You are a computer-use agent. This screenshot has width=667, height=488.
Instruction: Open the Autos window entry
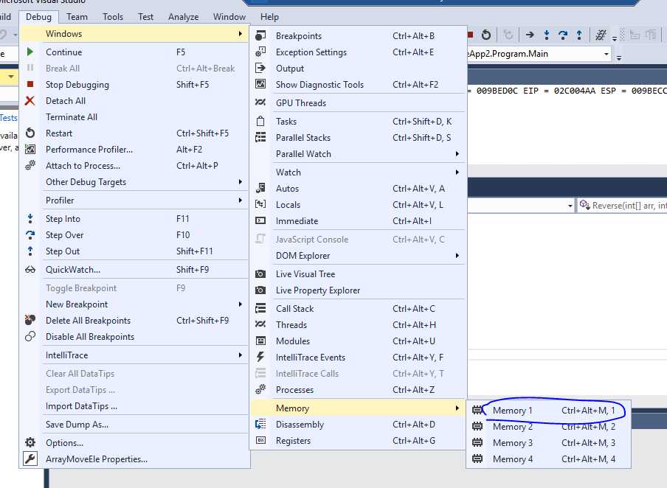[x=358, y=188]
